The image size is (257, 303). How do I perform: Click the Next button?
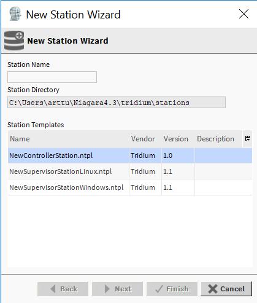pos(117,289)
